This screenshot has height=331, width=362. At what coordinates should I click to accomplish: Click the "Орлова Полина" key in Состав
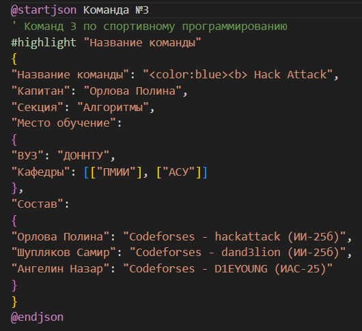pos(60,236)
